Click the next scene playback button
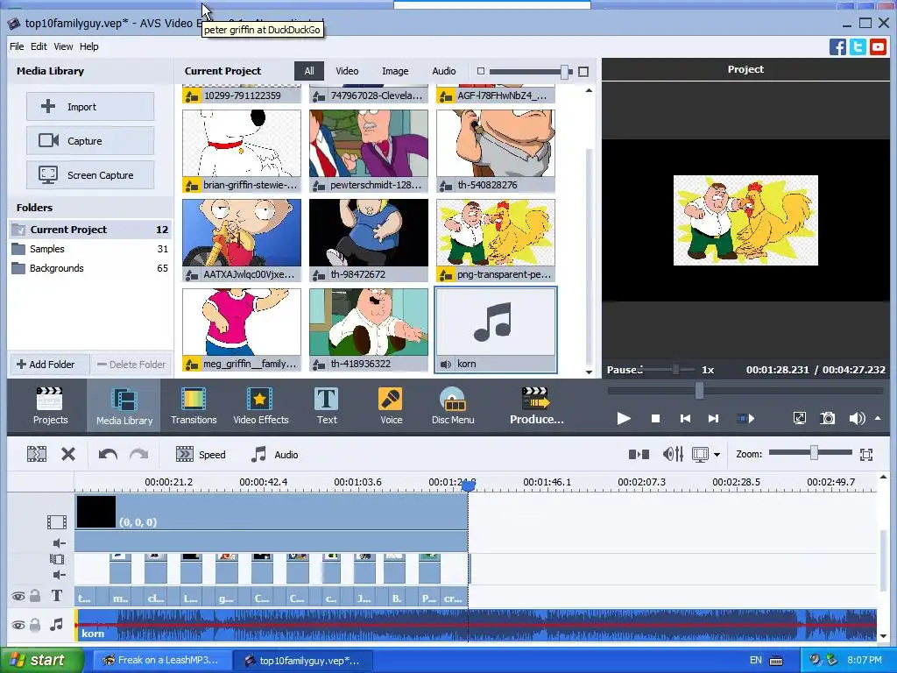 (x=745, y=418)
